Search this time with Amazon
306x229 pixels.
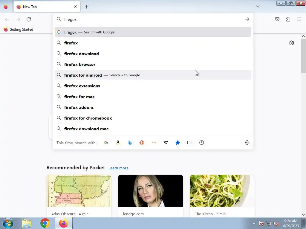click(x=118, y=143)
